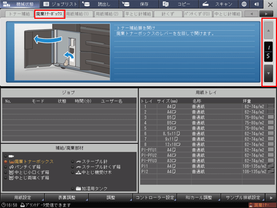Screen dimensions: 277x208
Task: Select tray 6 row with 8.5x11 paper
Action: (207, 133)
